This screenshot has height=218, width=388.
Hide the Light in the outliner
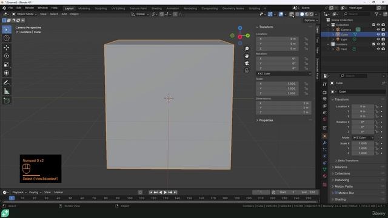378,39
